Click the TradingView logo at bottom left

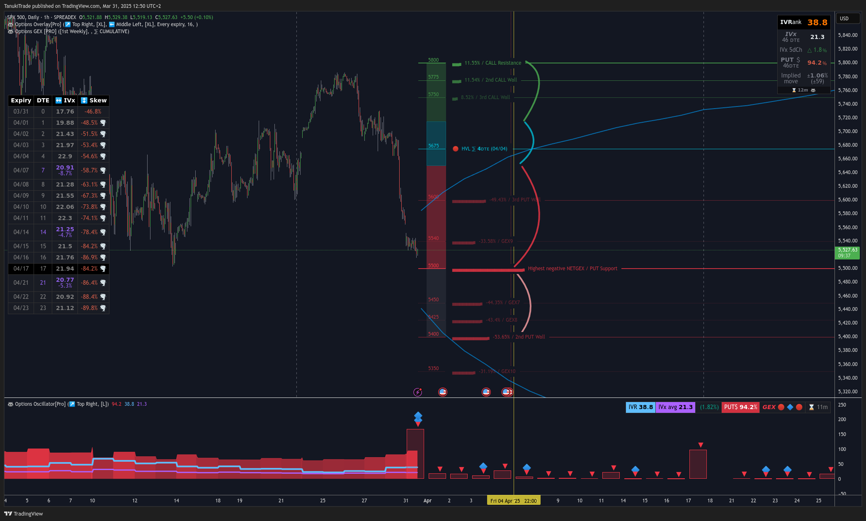coord(23,514)
